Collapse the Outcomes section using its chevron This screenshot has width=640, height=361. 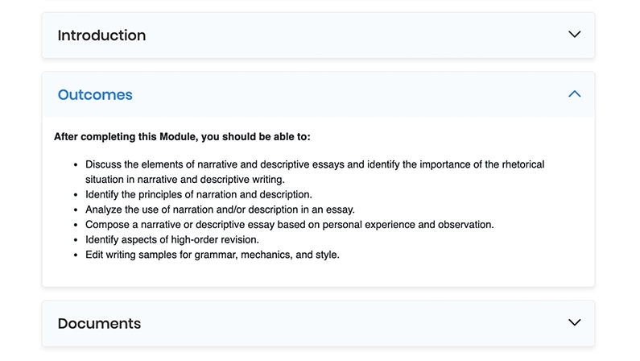[574, 94]
